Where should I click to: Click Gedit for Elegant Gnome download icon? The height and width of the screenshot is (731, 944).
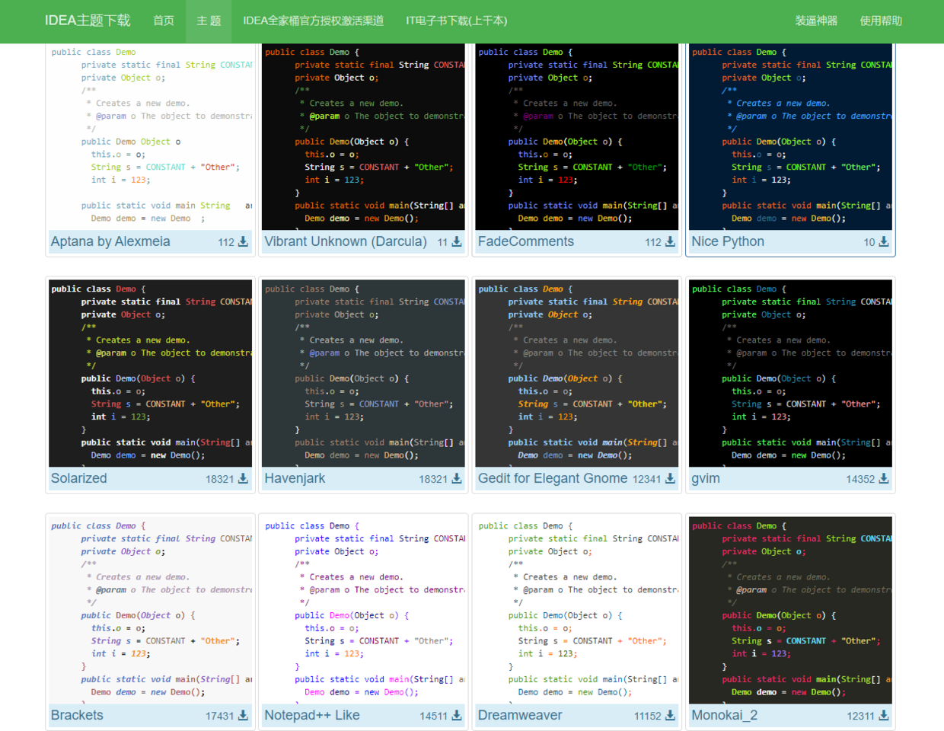pyautogui.click(x=670, y=479)
